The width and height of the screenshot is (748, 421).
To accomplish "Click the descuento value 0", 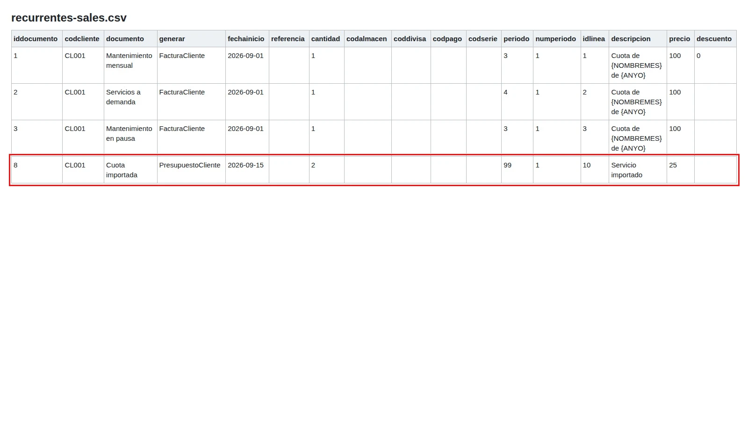I will [715, 65].
